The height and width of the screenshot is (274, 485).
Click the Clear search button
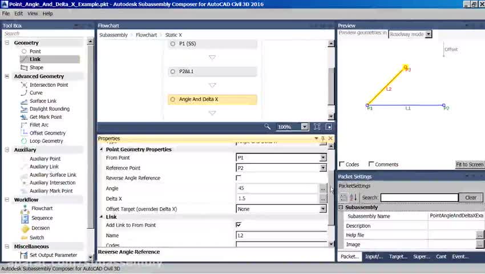471,198
